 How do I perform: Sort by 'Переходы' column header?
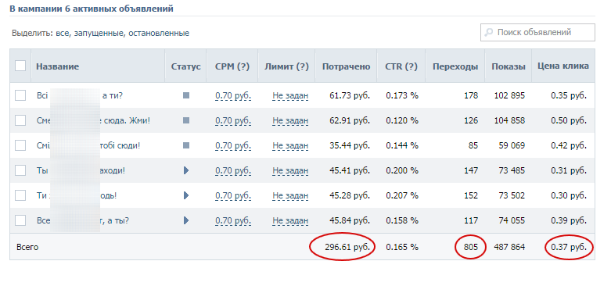tap(455, 66)
